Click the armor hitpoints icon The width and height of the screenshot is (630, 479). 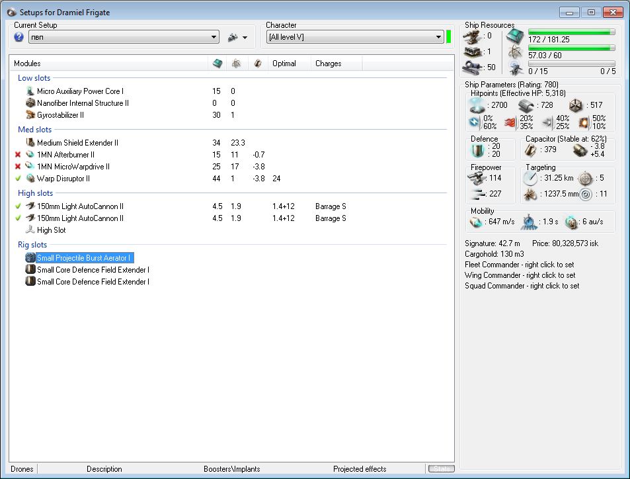(x=526, y=105)
